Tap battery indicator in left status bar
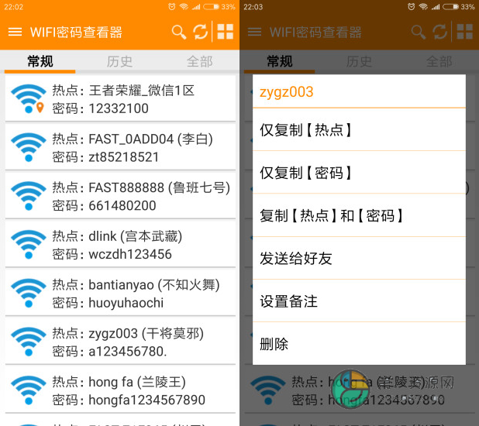The image size is (479, 426). (212, 6)
